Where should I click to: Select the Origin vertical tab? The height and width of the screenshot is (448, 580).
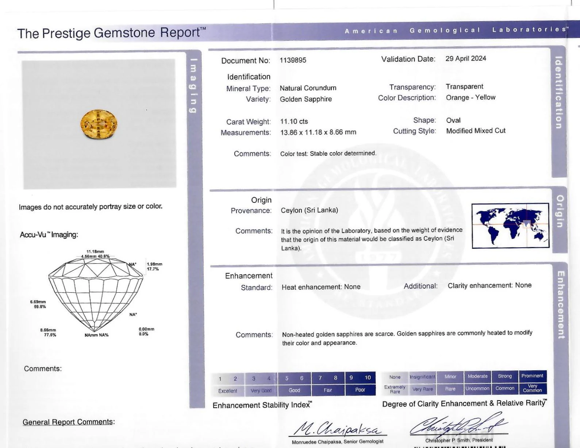[560, 211]
